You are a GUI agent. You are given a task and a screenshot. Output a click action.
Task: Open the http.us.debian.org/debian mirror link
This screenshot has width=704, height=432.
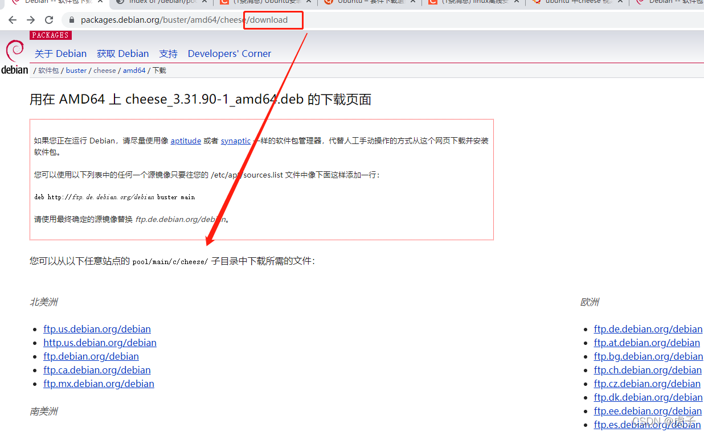tap(100, 343)
